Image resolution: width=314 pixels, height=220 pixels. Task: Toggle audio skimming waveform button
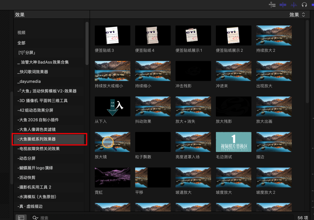(x=294, y=5)
